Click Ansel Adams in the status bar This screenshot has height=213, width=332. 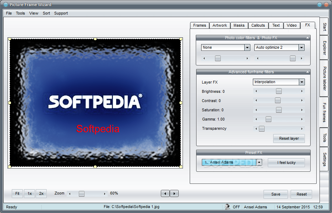click(x=255, y=207)
